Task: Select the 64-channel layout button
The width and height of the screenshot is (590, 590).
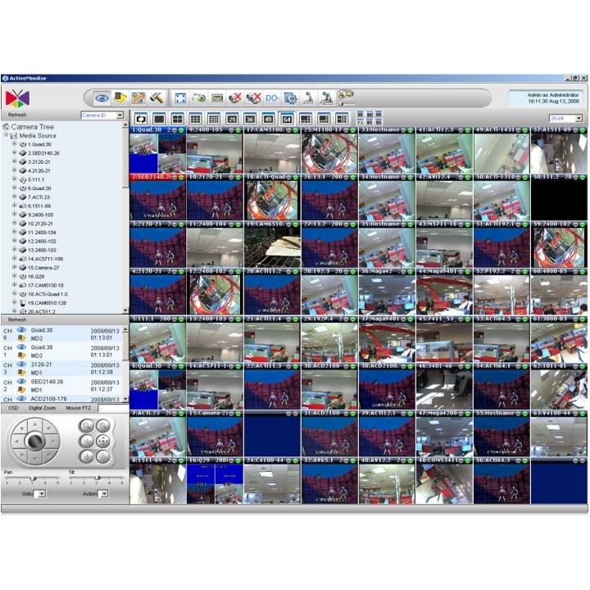Action: click(287, 118)
